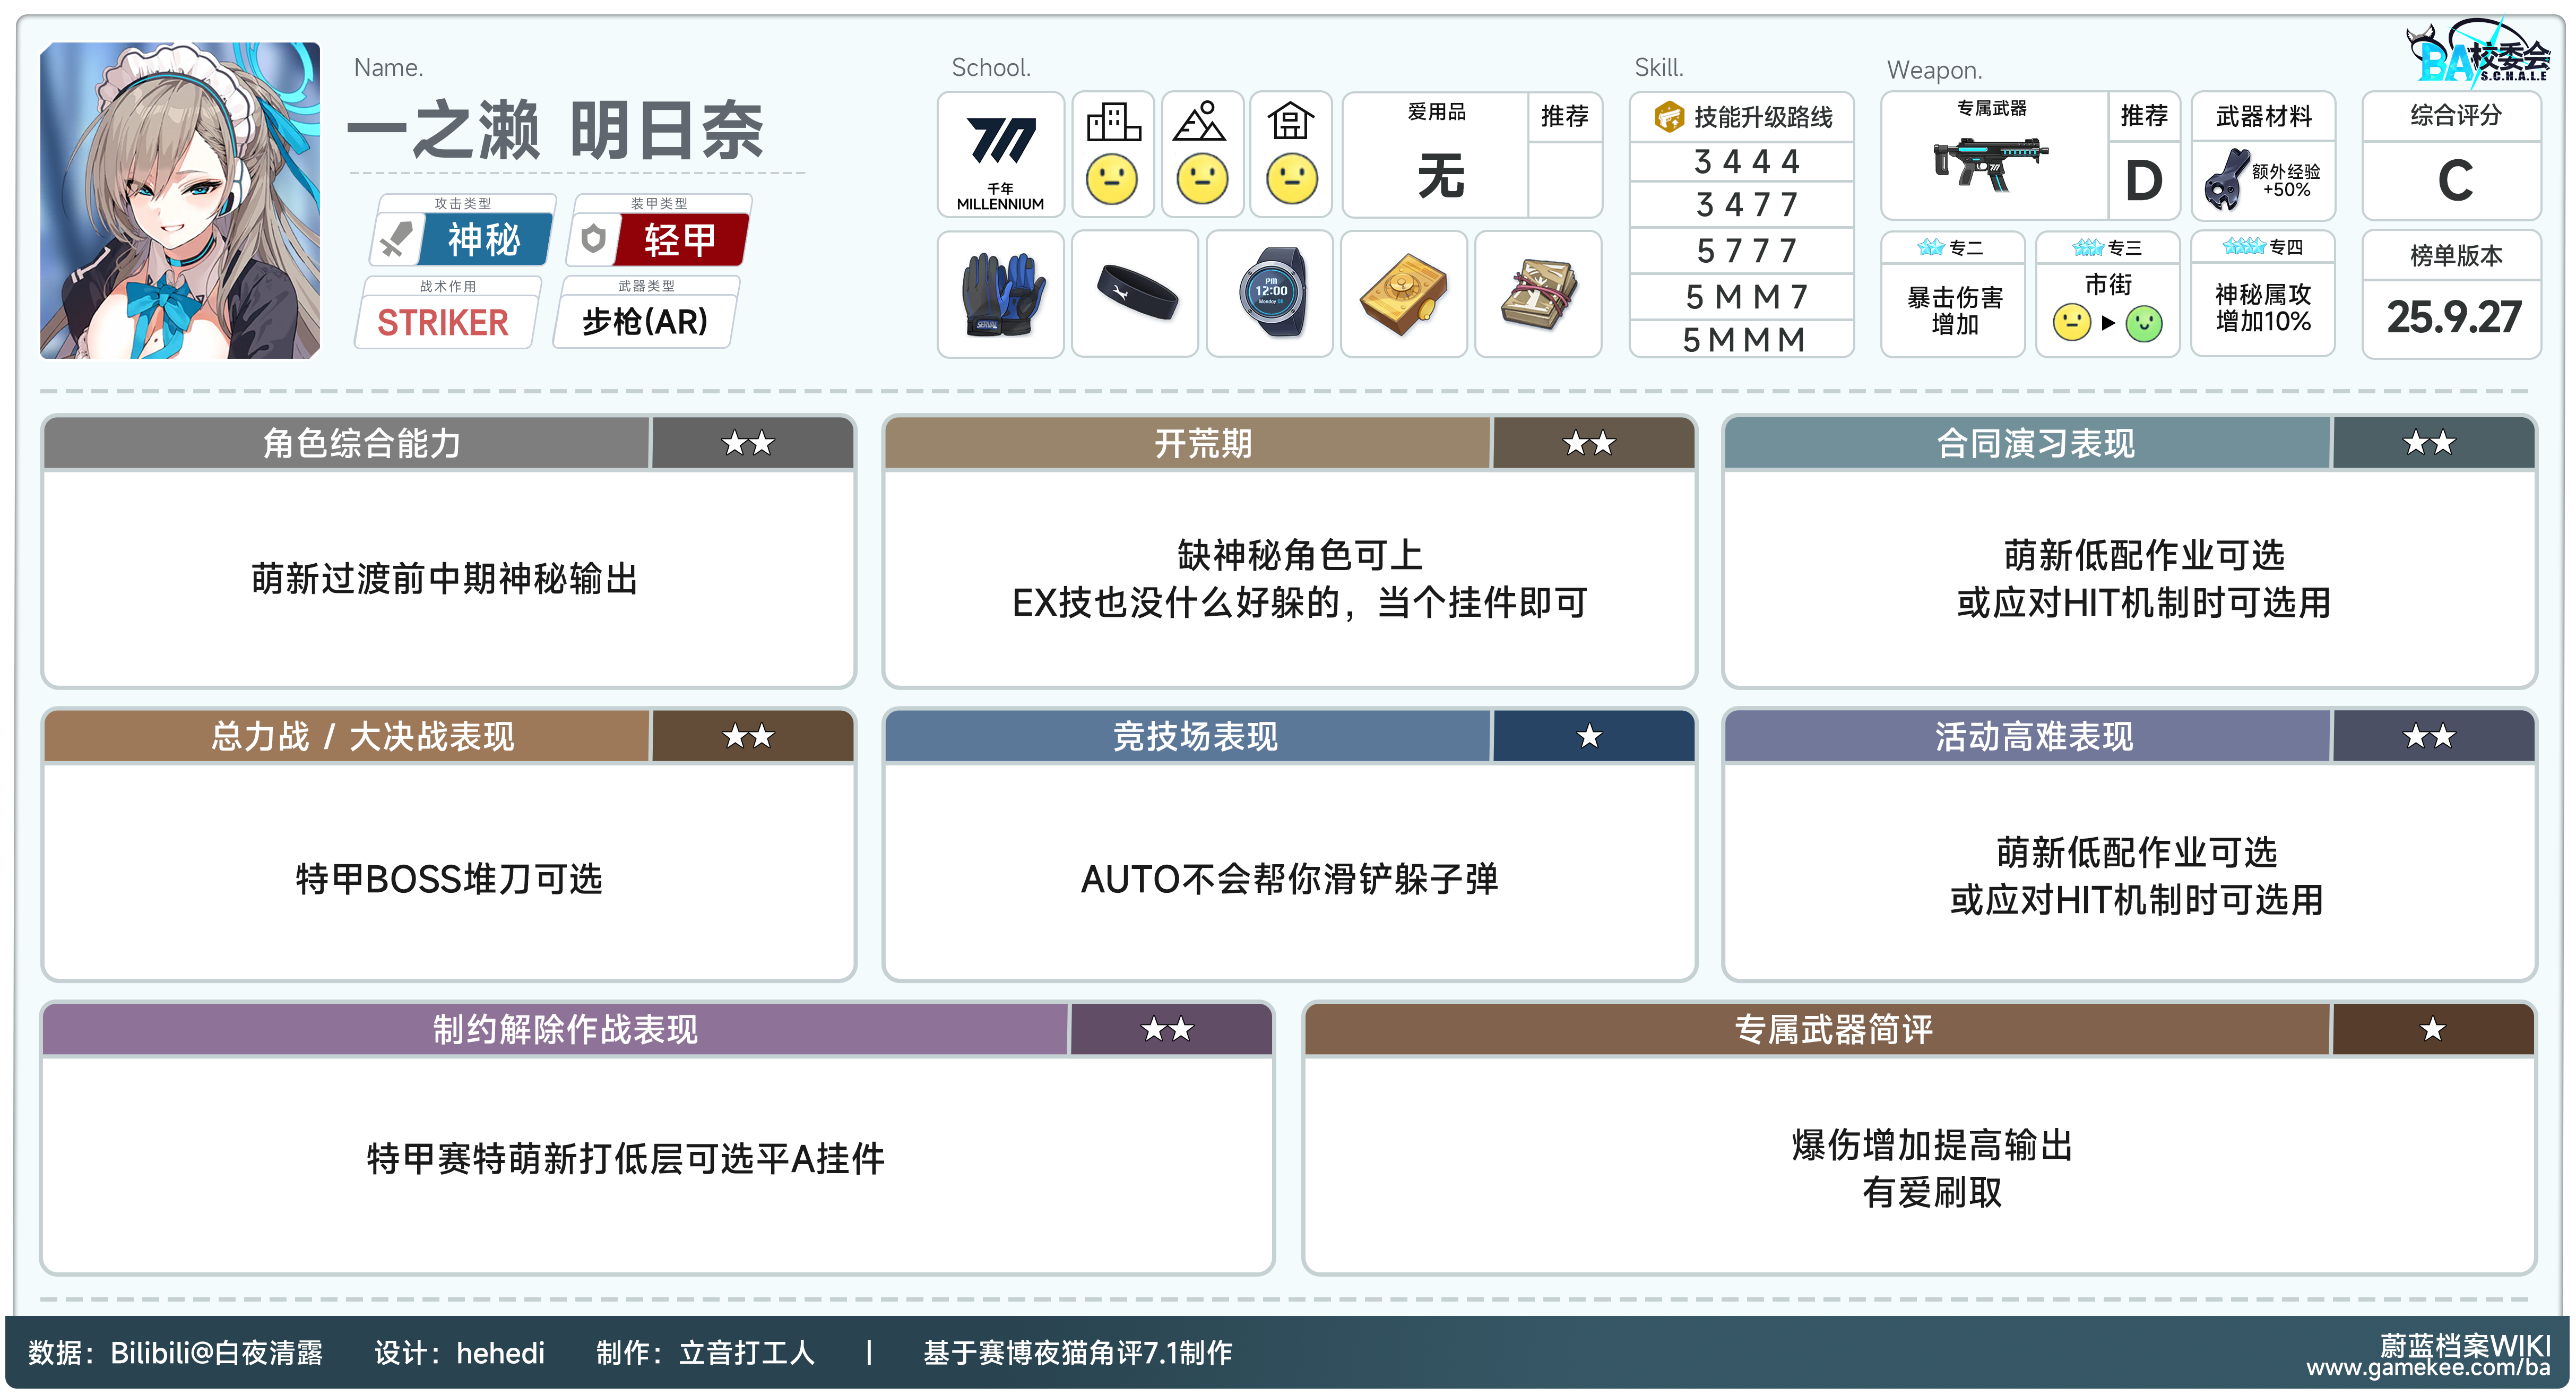Image resolution: width=2576 pixels, height=1395 pixels.
Task: Click the outdoor mountain terrain icon
Action: tap(1201, 123)
